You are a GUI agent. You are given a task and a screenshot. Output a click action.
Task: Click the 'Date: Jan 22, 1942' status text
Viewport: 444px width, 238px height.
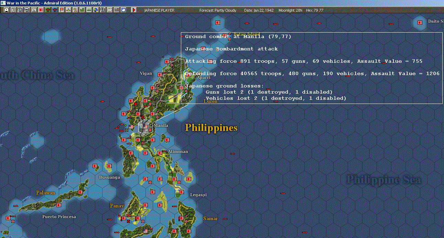(259, 10)
